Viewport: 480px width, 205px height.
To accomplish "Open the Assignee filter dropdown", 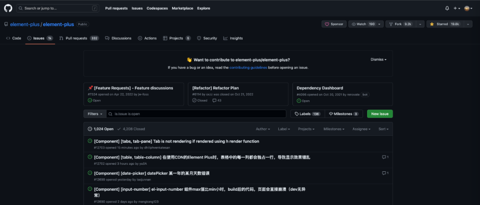I will 361,129.
